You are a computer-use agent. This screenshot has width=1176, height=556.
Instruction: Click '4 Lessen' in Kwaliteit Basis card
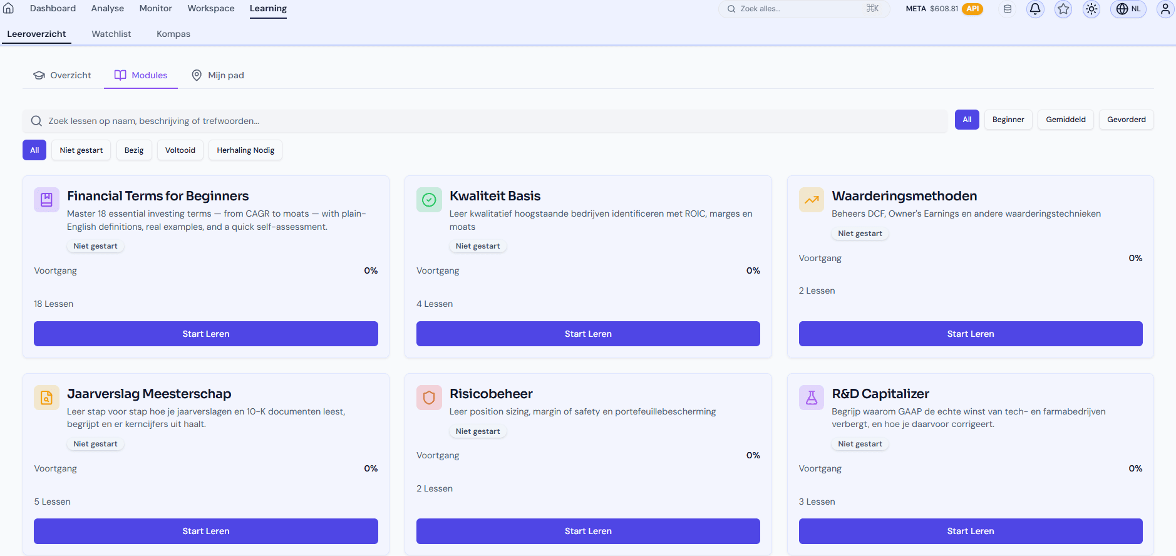point(435,304)
